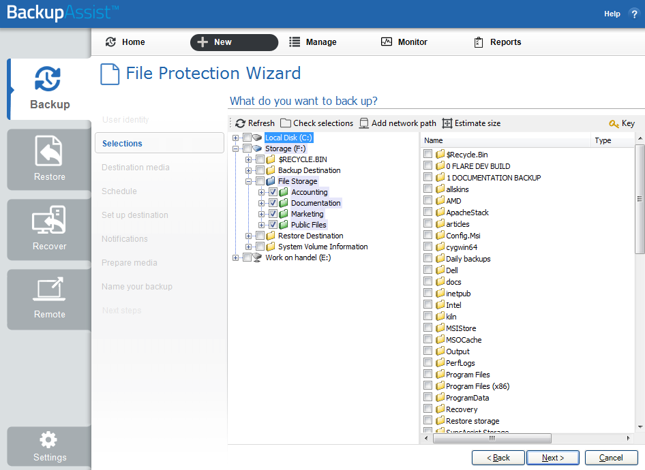Click the Home tab refresh icon
The height and width of the screenshot is (470, 645).
[x=110, y=42]
